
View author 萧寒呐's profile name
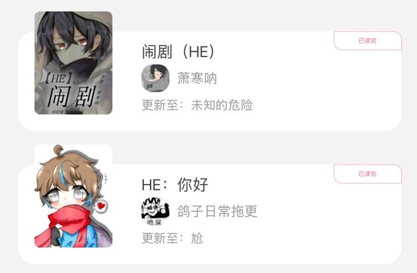[197, 79]
